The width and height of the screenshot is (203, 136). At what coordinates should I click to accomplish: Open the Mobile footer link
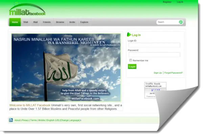pyautogui.click(x=42, y=120)
